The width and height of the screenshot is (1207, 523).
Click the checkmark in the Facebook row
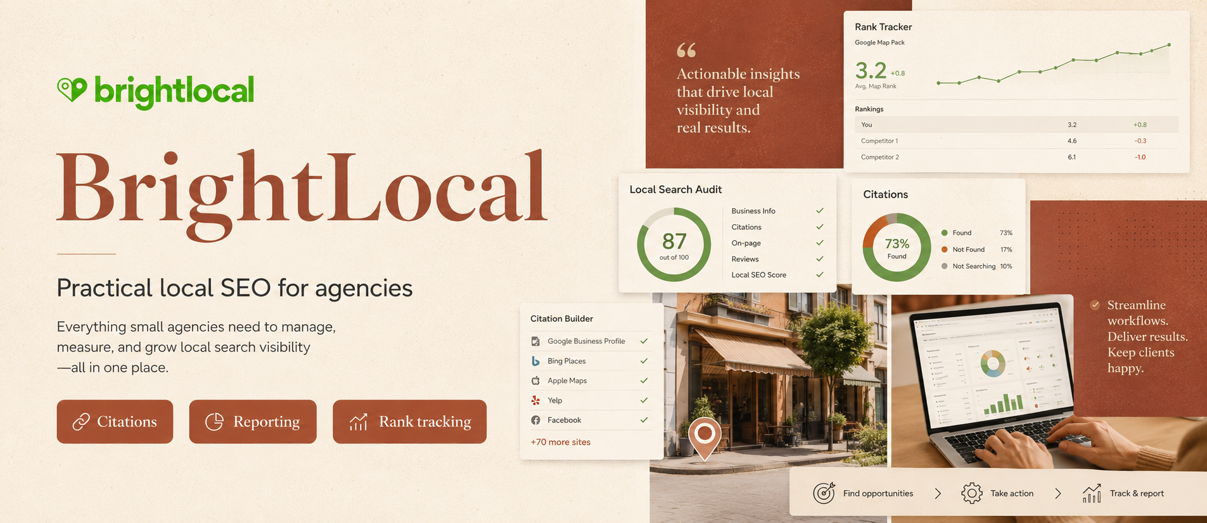click(644, 420)
